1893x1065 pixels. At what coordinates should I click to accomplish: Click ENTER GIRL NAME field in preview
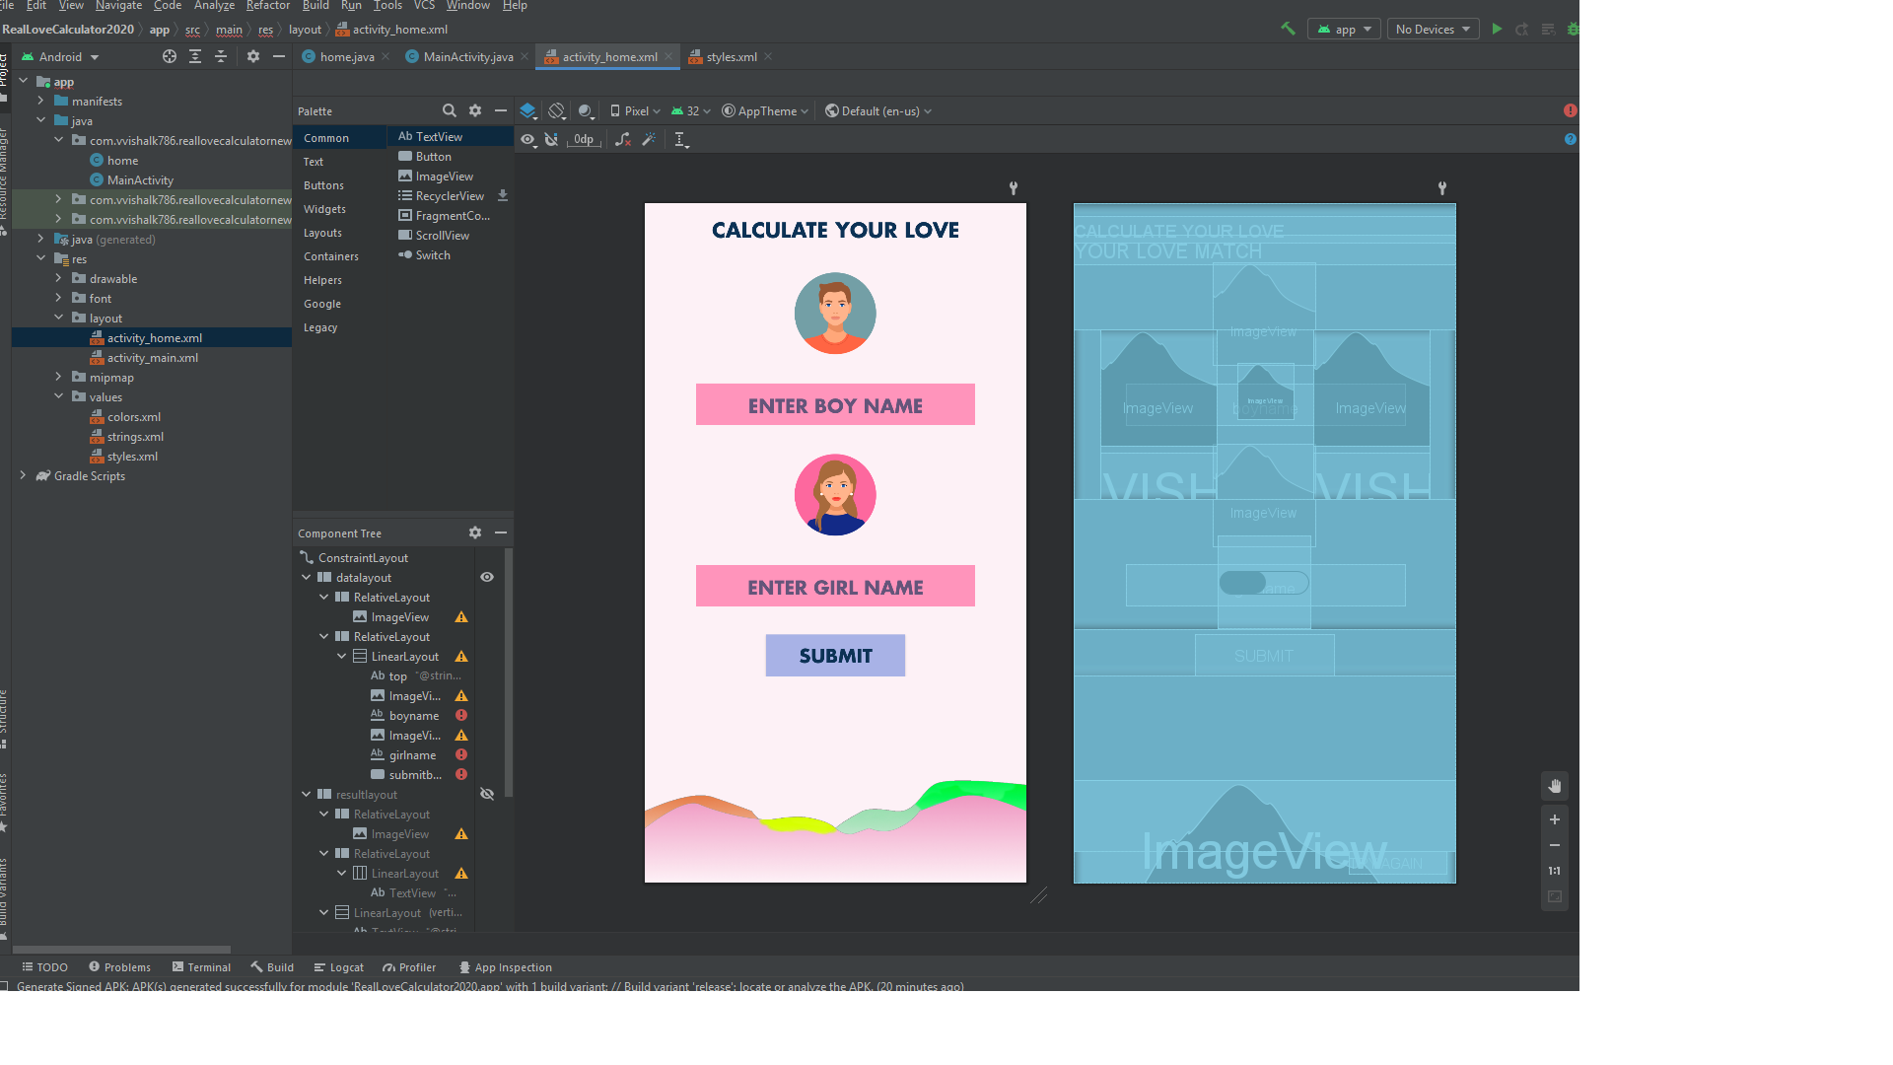click(x=835, y=586)
